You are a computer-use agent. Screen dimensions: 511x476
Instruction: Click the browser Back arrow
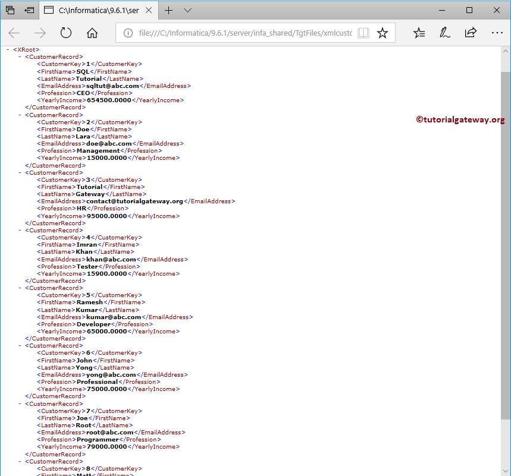(x=14, y=33)
